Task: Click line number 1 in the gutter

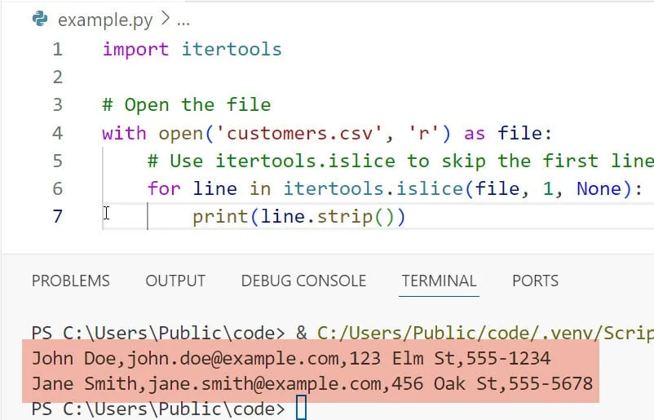Action: coord(57,49)
